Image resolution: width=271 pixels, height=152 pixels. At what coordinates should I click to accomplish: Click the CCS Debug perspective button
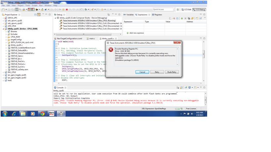point(199,10)
